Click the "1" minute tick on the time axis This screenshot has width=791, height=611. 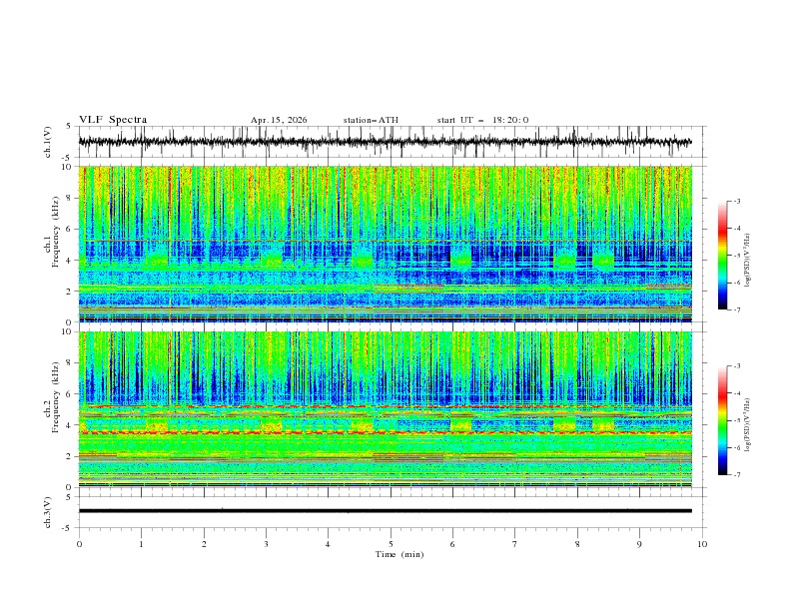(141, 544)
